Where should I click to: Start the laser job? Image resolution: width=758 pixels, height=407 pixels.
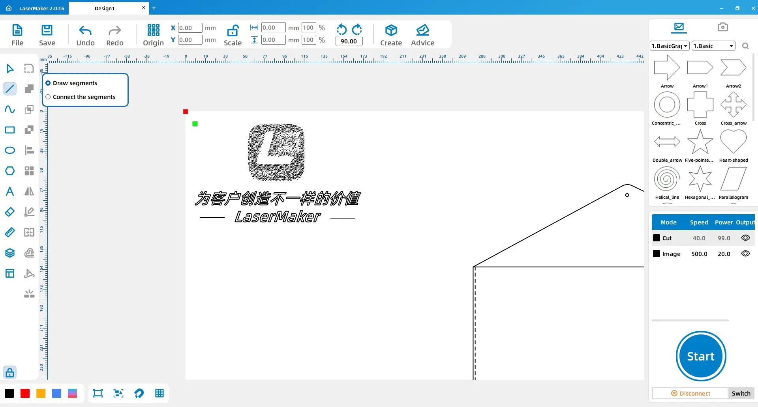pos(701,356)
